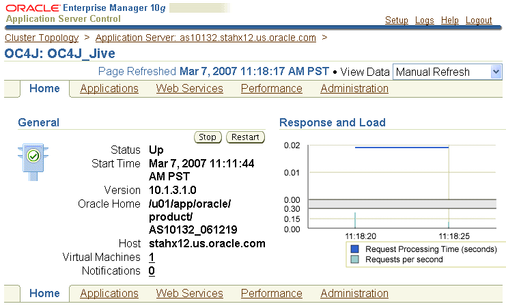Switch to the top Web Services tab

[x=189, y=88]
